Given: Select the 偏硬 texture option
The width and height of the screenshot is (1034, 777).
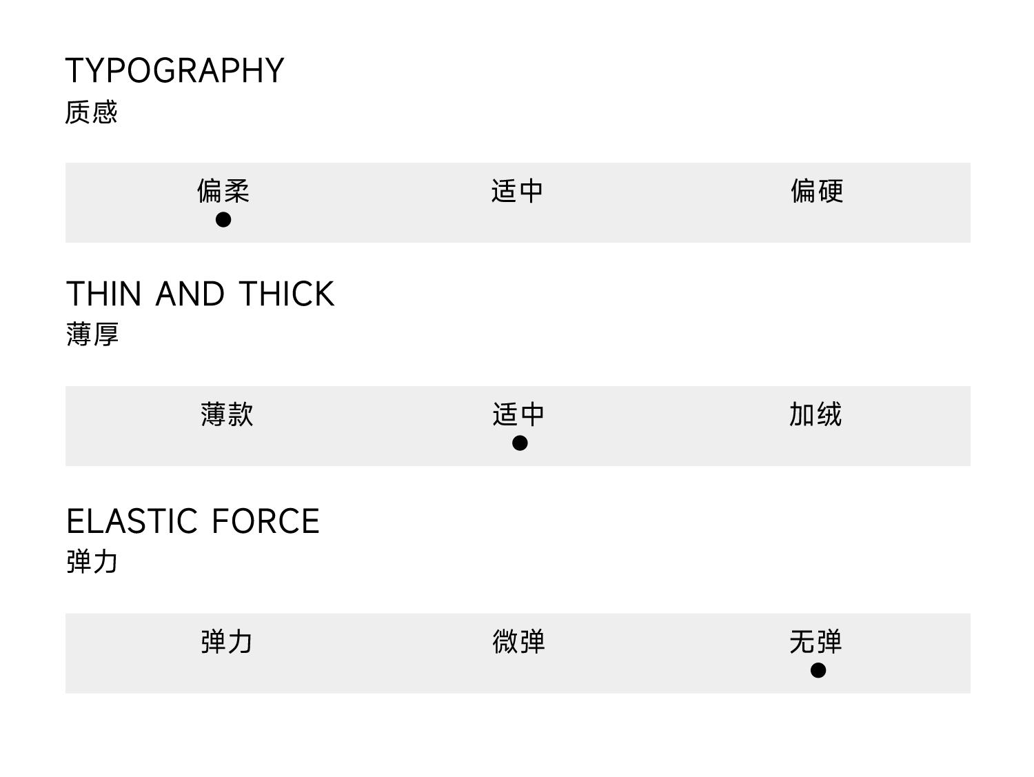Looking at the screenshot, I should point(817,191).
